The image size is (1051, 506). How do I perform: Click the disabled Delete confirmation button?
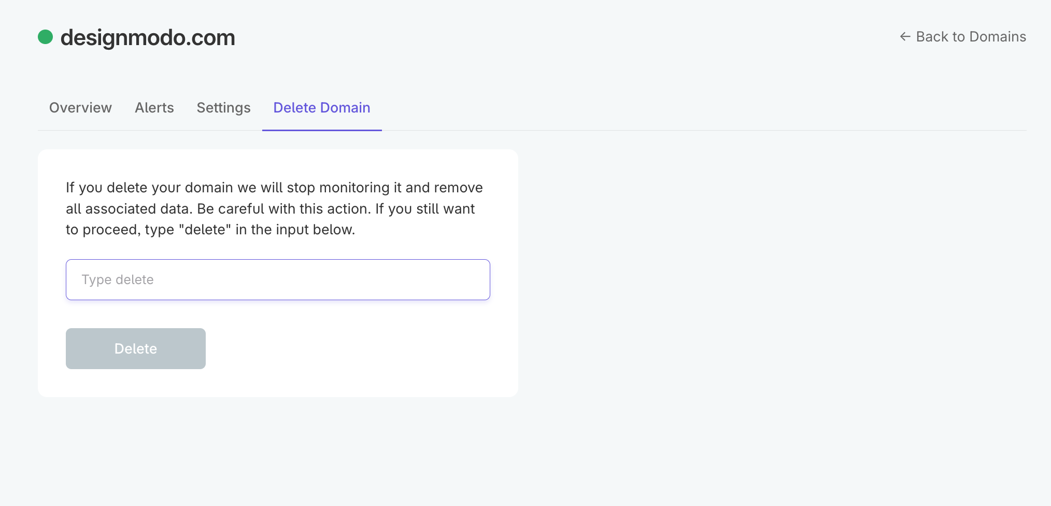click(x=135, y=348)
